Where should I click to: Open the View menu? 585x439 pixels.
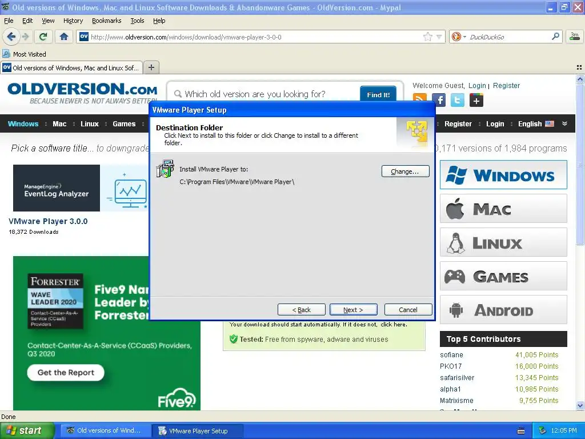(x=48, y=21)
